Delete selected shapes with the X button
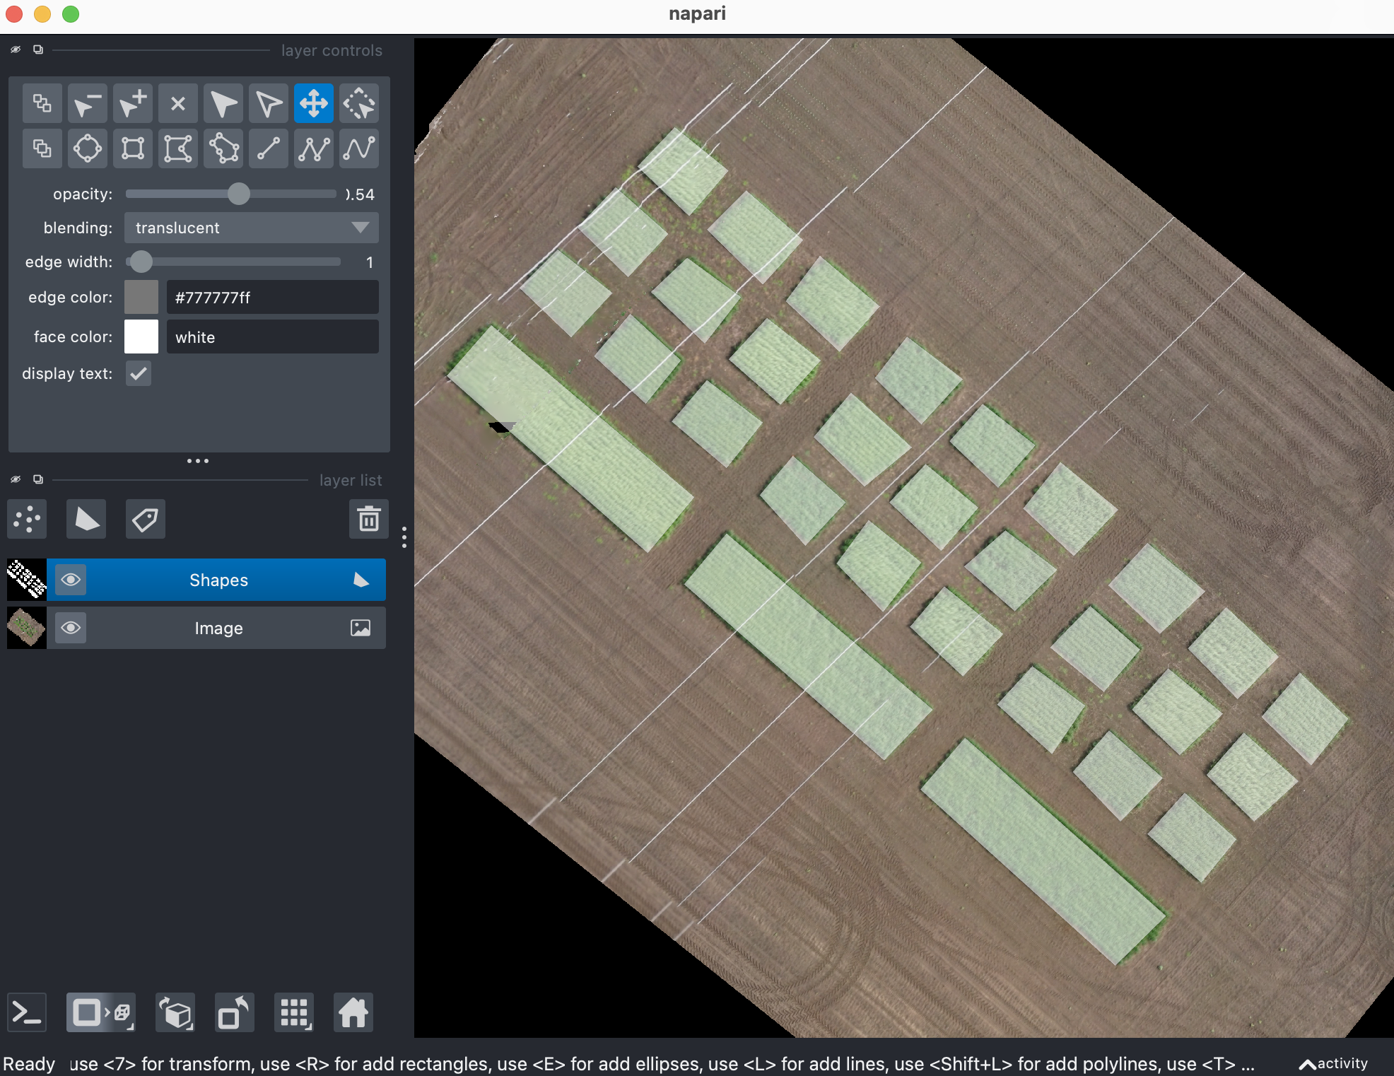Screen dimensions: 1394x1076 coord(178,104)
